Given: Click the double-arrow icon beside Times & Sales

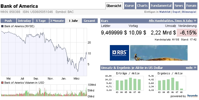Looking at the screenshot, I should click(195, 21).
